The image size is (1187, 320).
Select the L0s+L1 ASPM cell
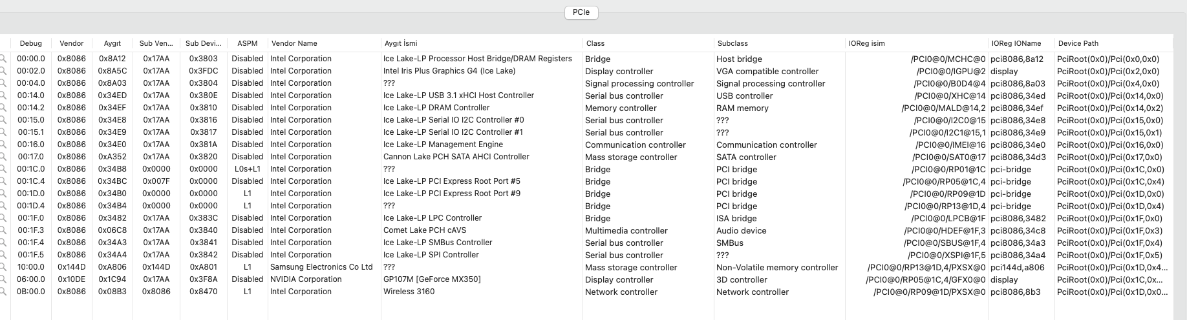coord(247,169)
